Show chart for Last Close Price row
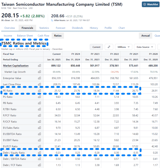 pyautogui.click(x=39, y=84)
